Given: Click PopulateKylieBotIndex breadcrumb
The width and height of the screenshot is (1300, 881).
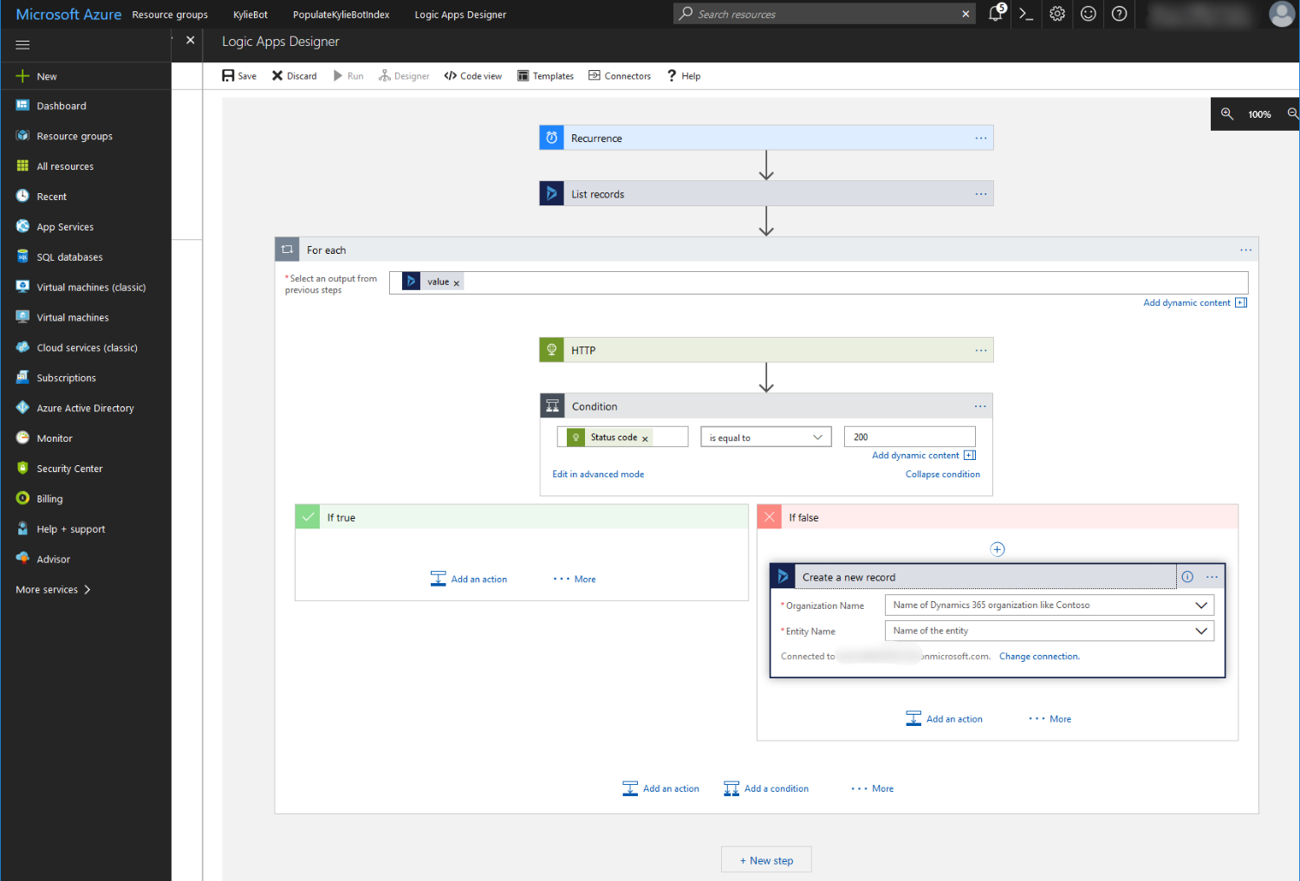Looking at the screenshot, I should tap(341, 15).
